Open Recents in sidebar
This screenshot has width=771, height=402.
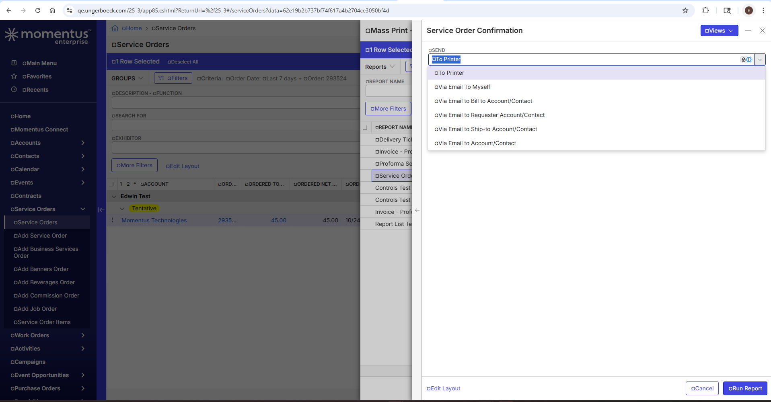35,90
